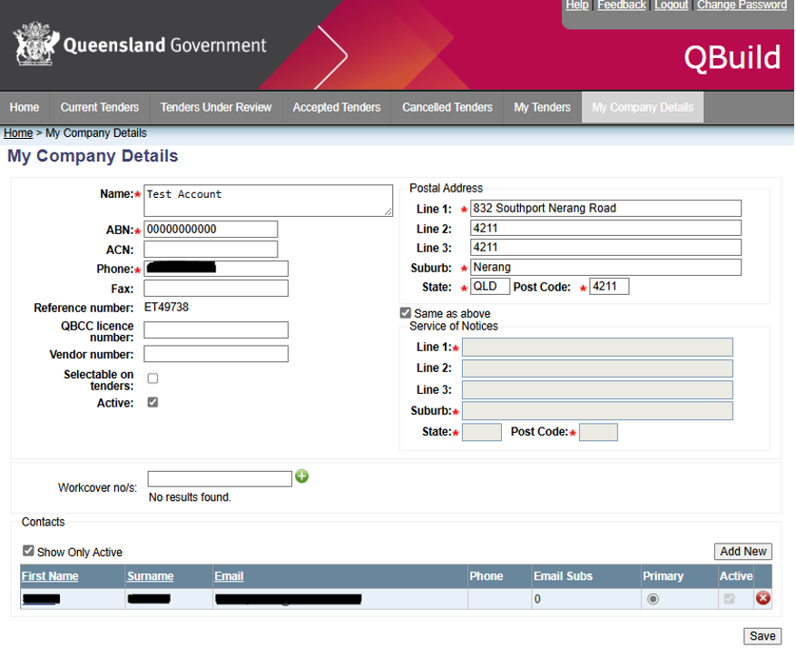Sort contacts by Surname
Screen dimensions: 796x667
(151, 576)
